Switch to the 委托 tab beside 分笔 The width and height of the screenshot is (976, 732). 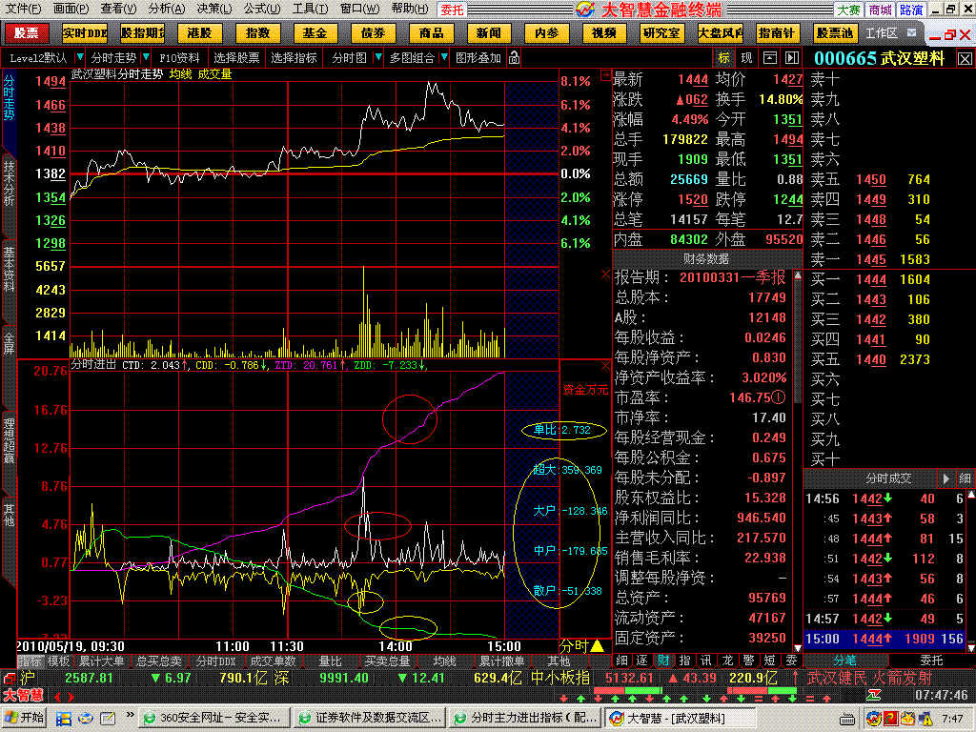tap(931, 661)
